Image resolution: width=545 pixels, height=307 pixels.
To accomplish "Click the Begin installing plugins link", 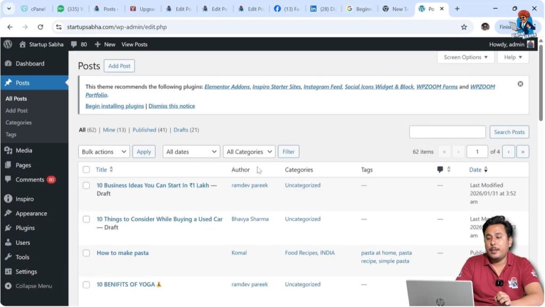I will coord(114,106).
